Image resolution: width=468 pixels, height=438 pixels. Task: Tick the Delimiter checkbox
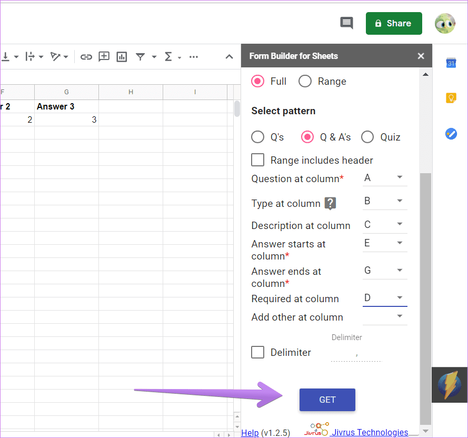coord(257,352)
